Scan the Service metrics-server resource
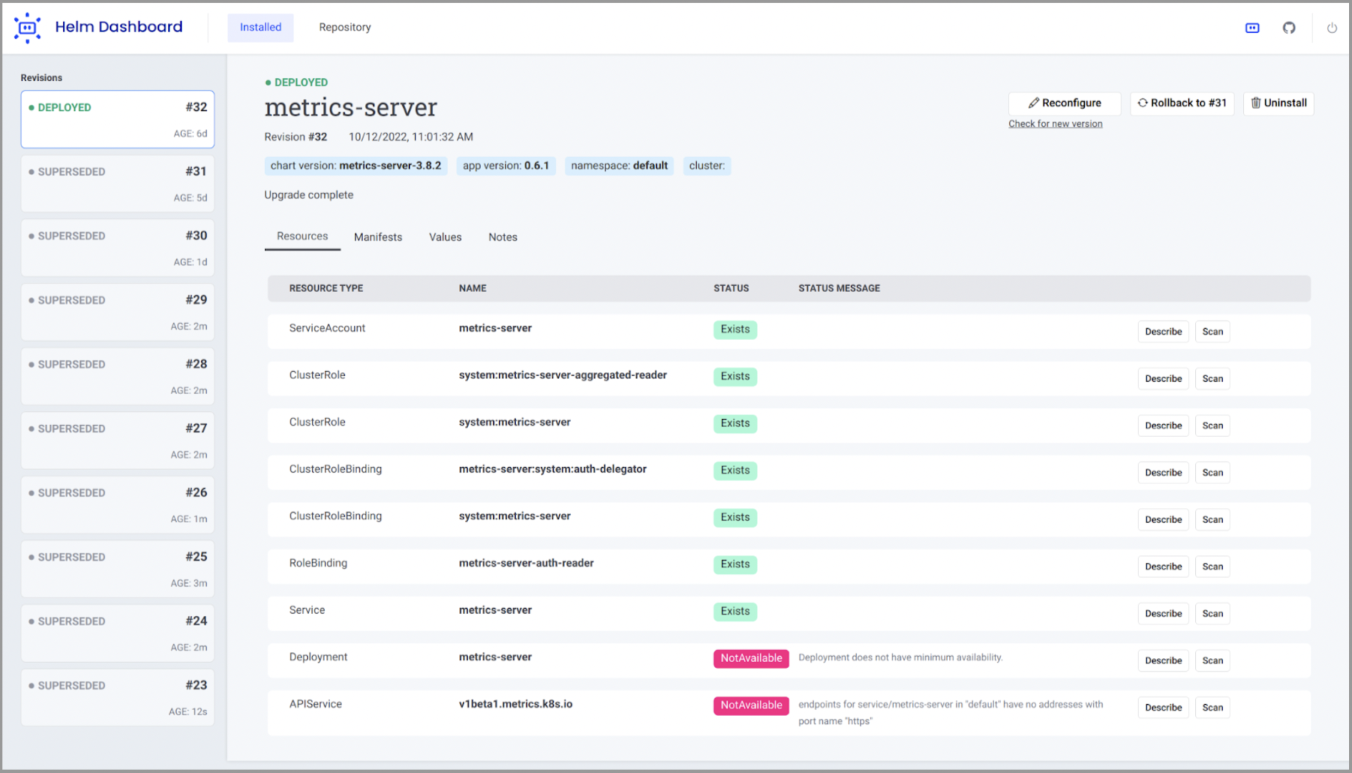1352x773 pixels. 1212,613
